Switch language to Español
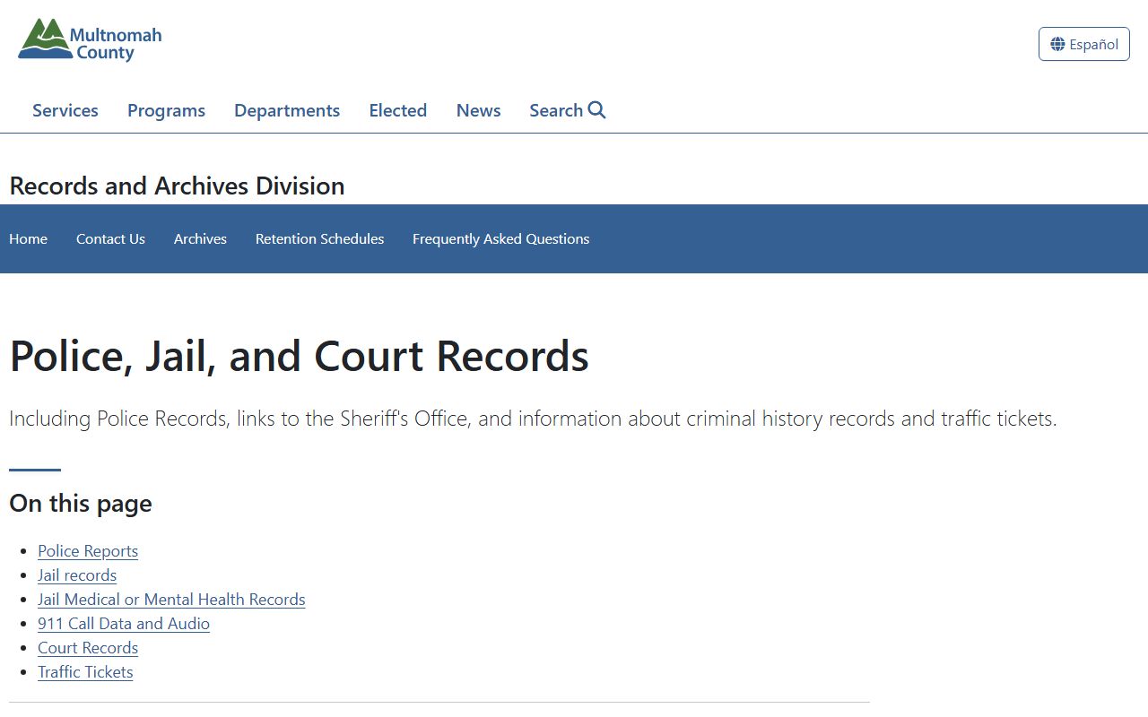Screen dimensions: 1148x717 coord(1083,44)
